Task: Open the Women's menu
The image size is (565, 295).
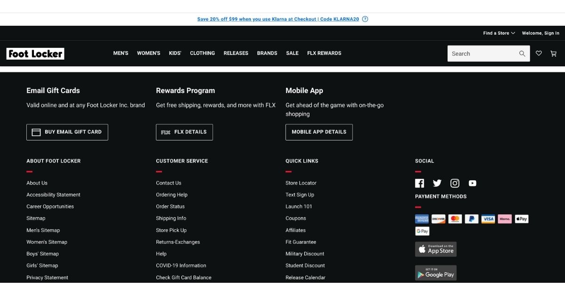Action: pos(149,54)
